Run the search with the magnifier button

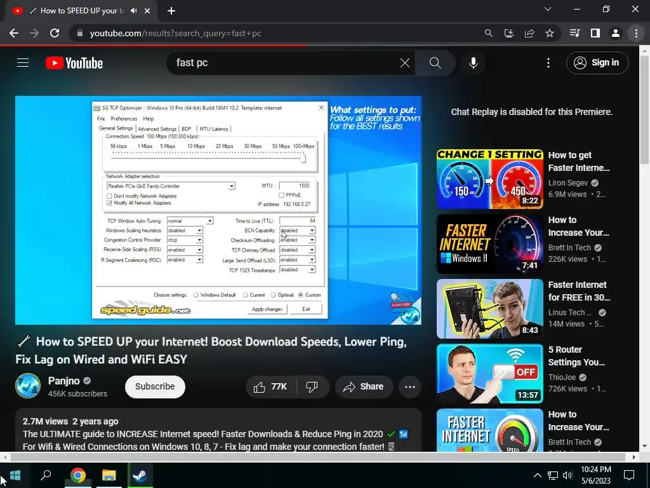point(435,63)
